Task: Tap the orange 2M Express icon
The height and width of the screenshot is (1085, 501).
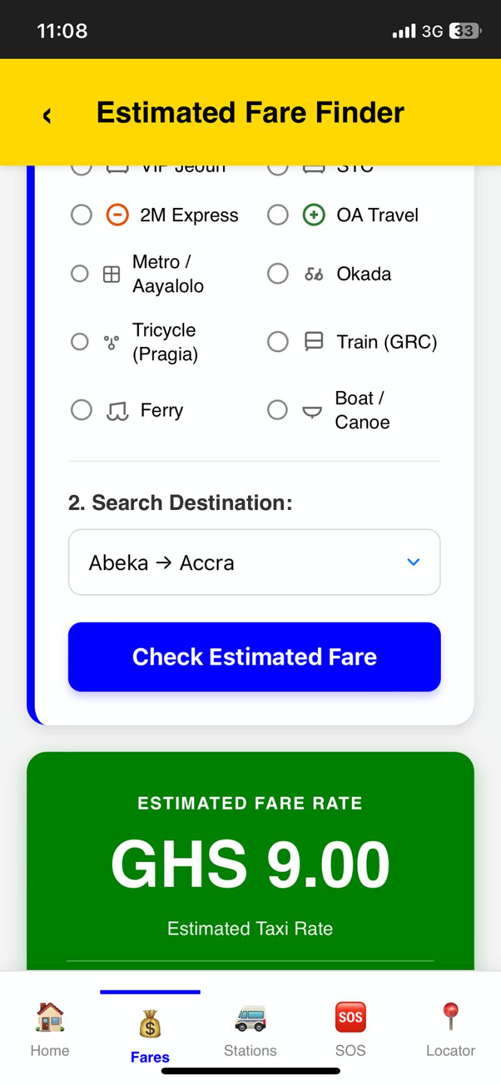Action: pos(117,215)
